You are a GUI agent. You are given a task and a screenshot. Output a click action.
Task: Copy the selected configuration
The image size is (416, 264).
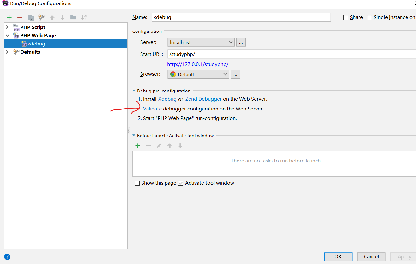[x=31, y=17]
